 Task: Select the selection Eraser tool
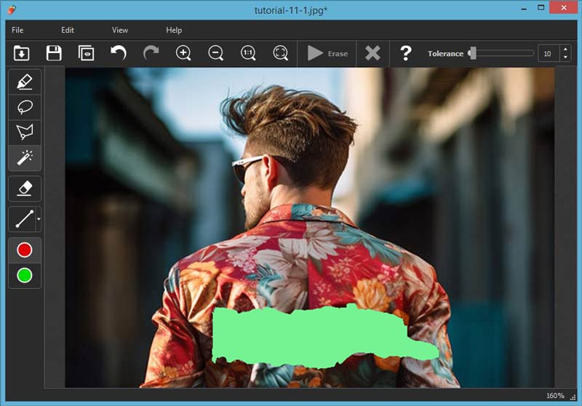click(25, 188)
